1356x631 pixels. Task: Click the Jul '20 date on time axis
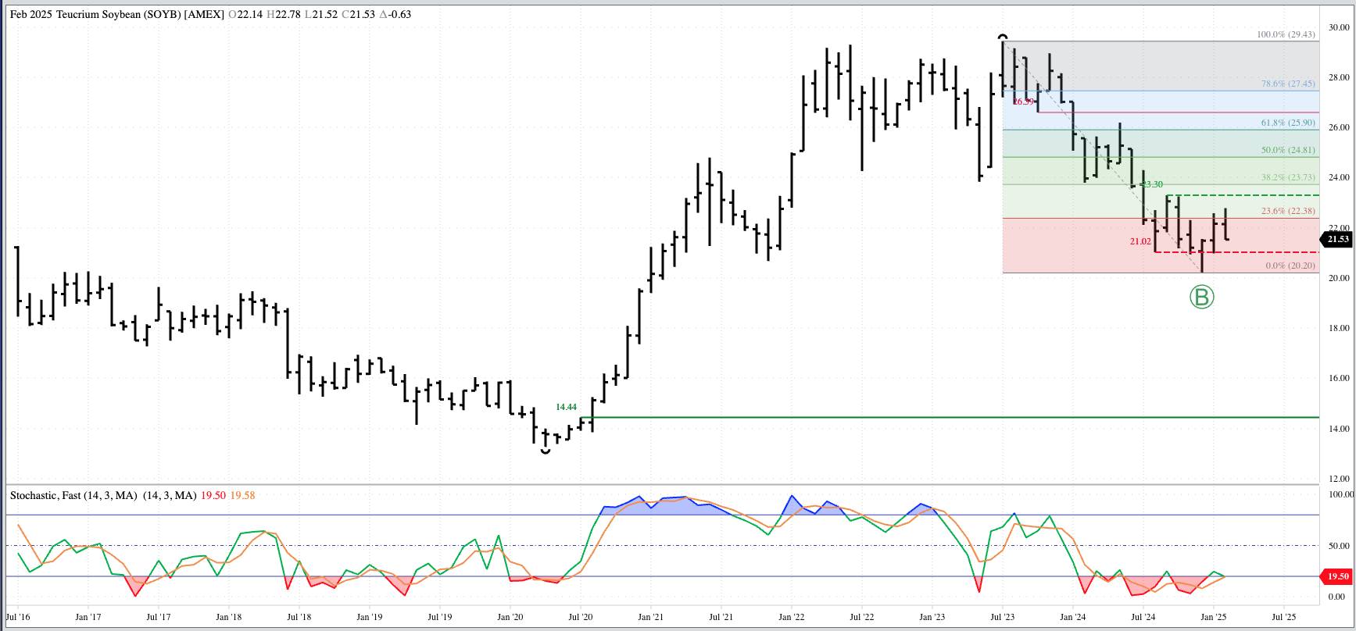580,617
